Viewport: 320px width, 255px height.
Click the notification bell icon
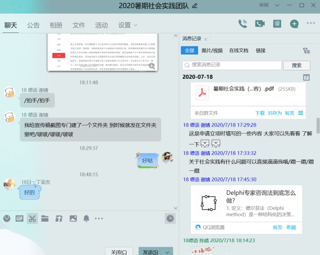tap(86, 218)
